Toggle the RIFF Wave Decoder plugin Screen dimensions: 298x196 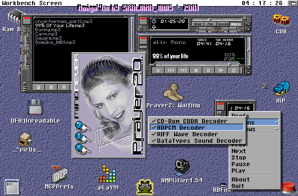coord(197,134)
